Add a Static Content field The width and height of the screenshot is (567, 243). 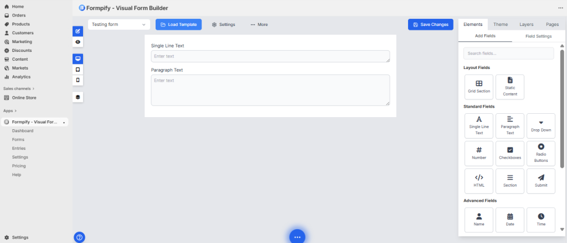[509, 87]
